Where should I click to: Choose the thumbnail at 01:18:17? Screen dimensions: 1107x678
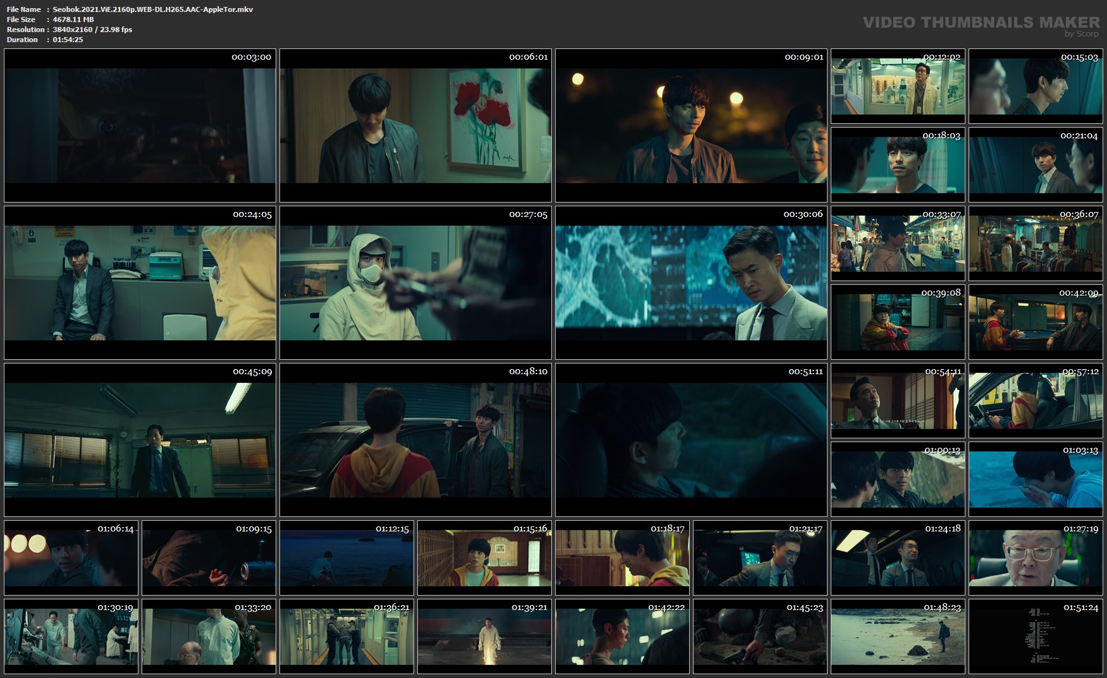point(622,558)
